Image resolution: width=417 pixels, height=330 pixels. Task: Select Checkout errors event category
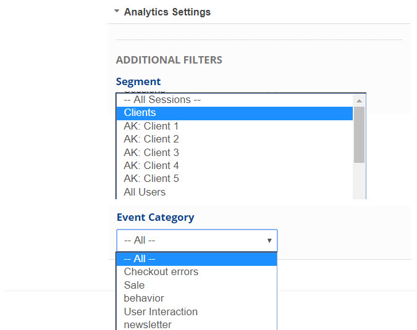point(161,272)
